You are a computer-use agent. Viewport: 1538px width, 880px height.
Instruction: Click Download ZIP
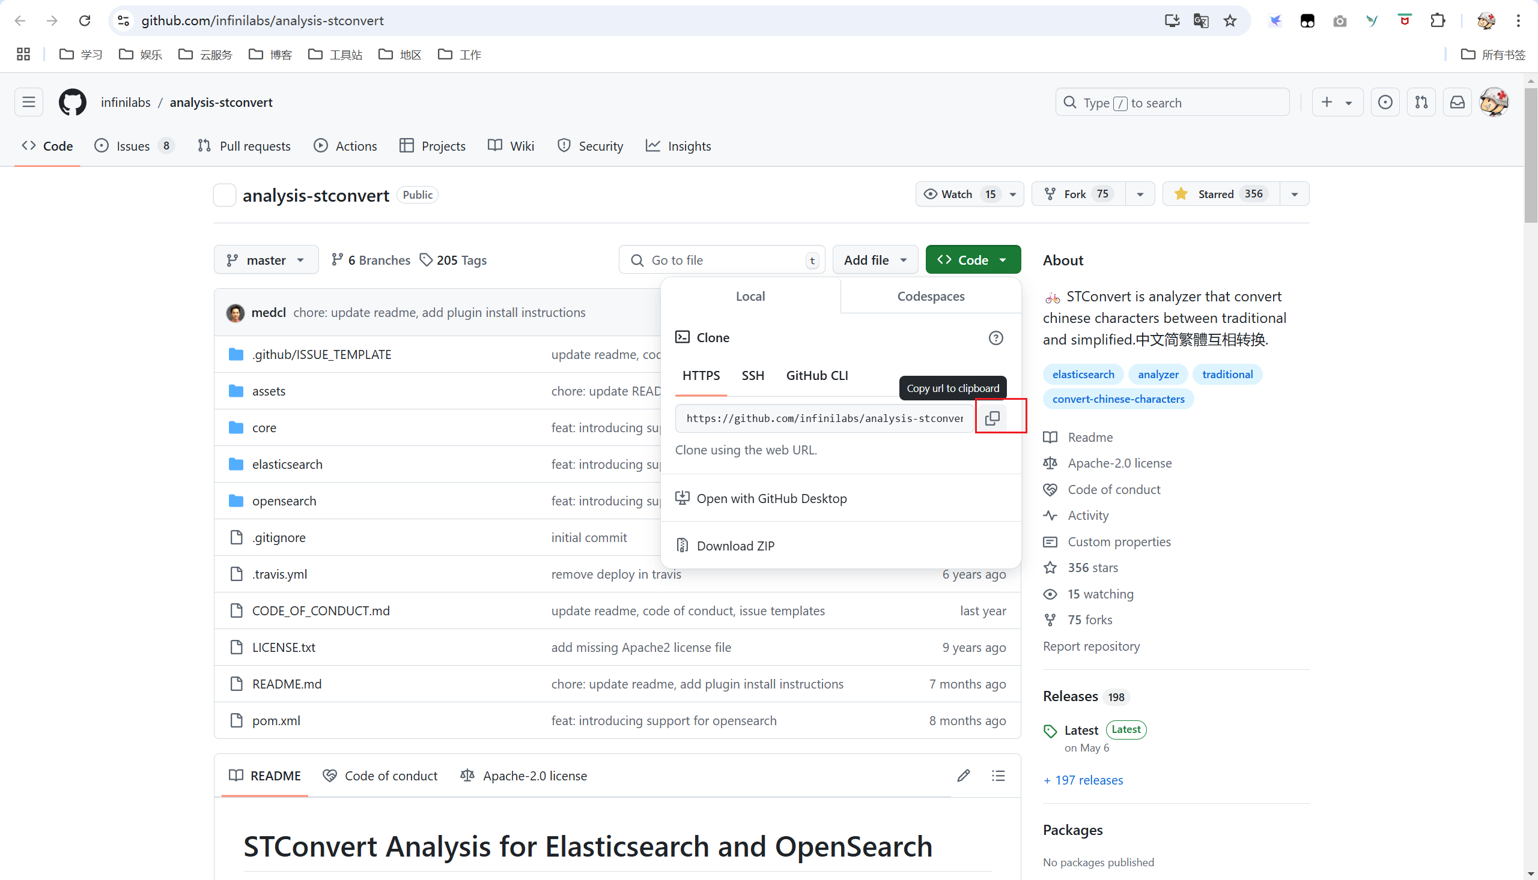click(x=735, y=546)
